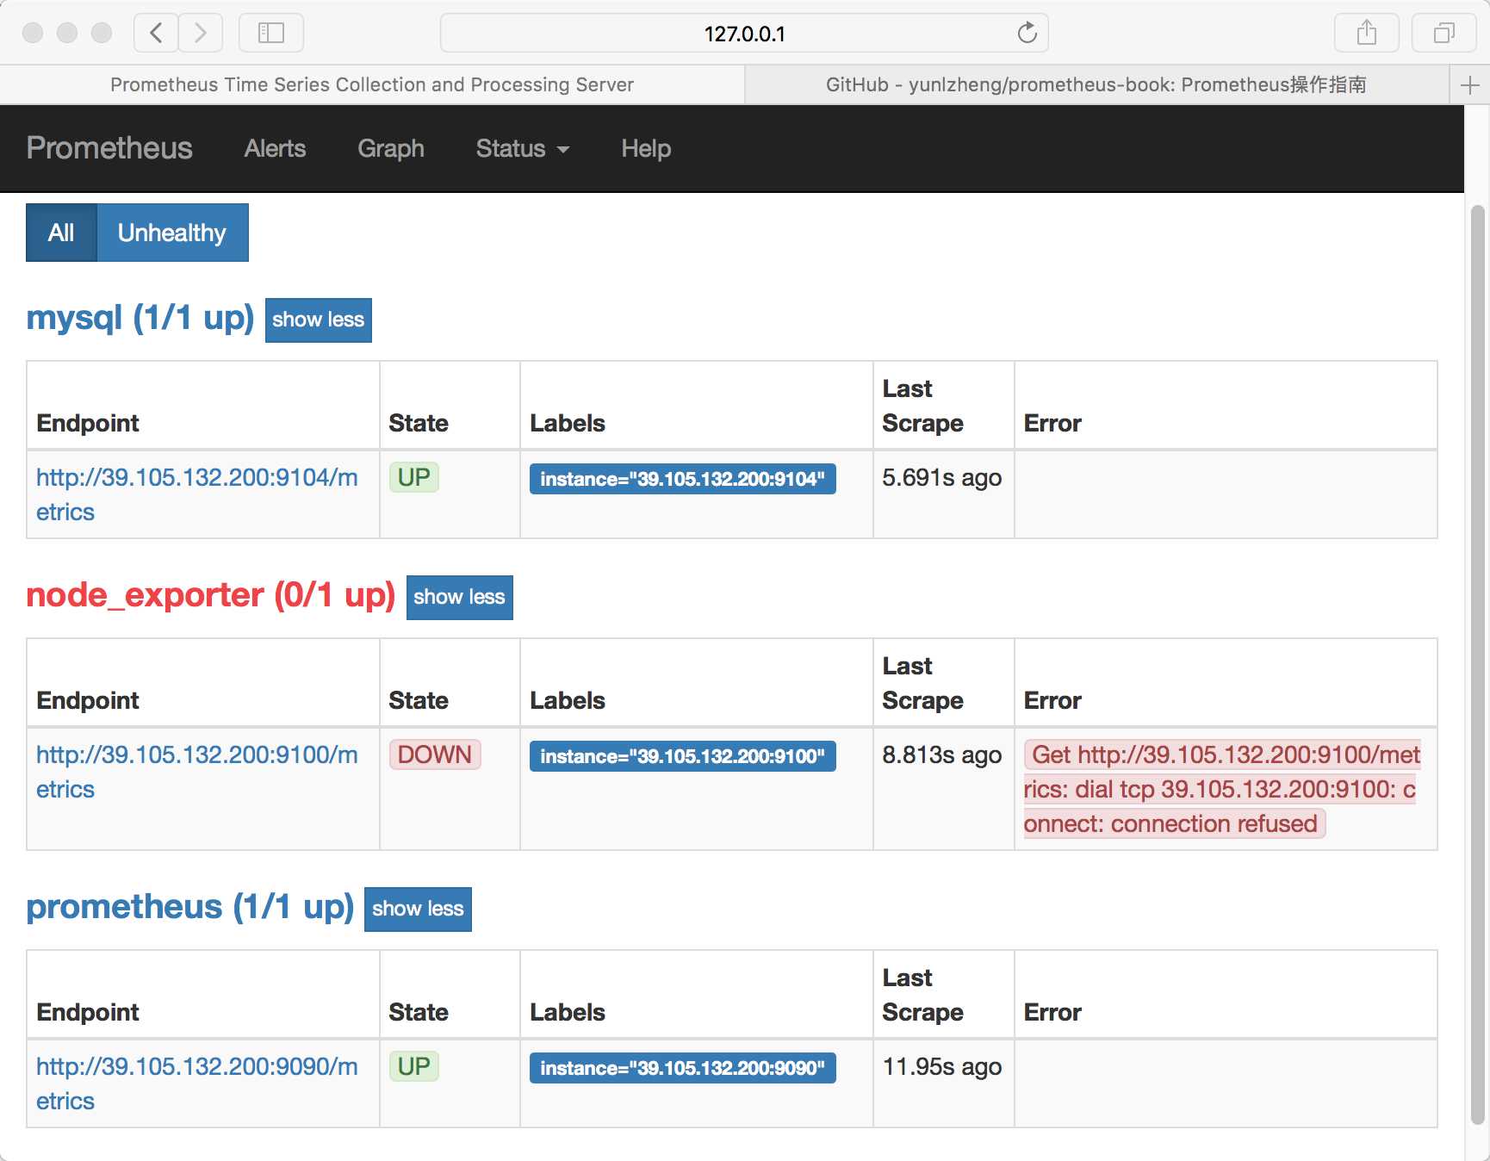The height and width of the screenshot is (1161, 1490).
Task: Select the All filter button
Action: coord(61,233)
